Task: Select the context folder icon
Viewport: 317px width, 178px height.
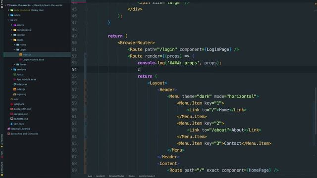Action: click(14, 35)
